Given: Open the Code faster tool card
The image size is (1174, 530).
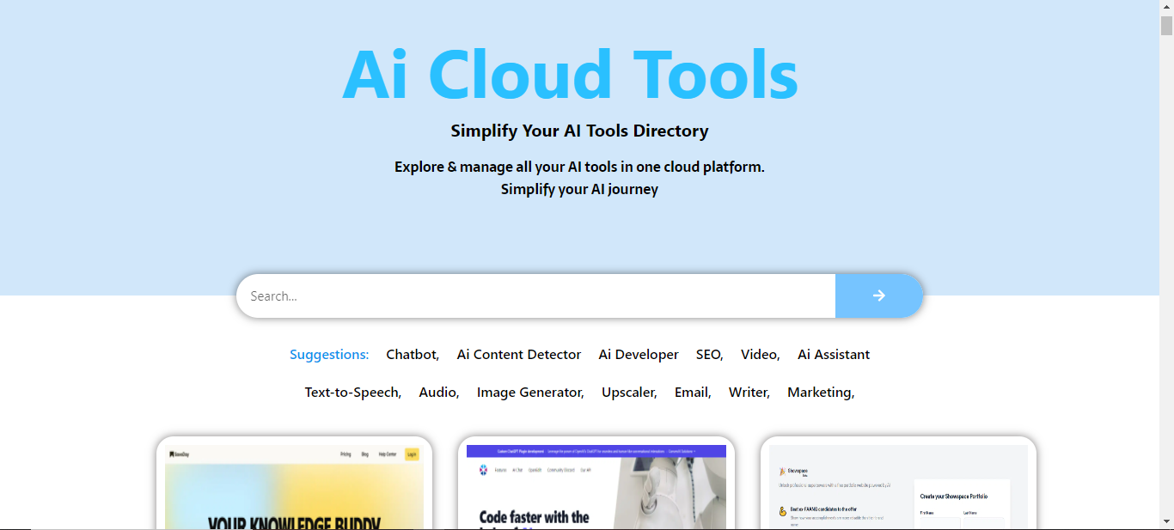Looking at the screenshot, I should coord(596,483).
